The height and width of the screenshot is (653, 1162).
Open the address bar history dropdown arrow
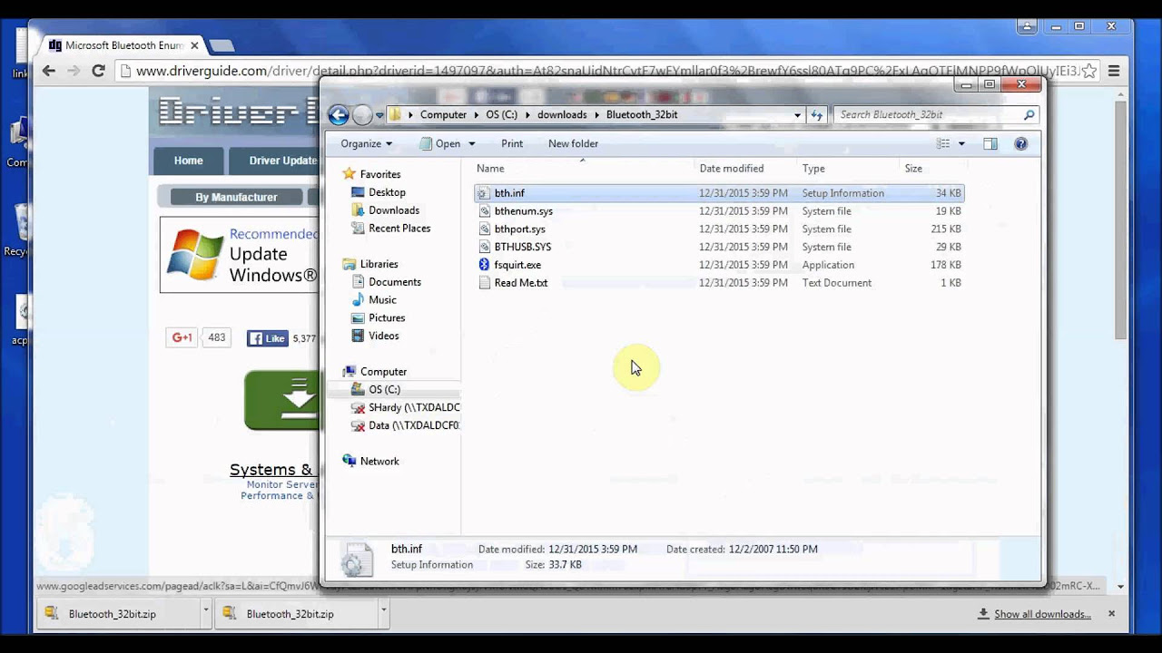coord(797,115)
